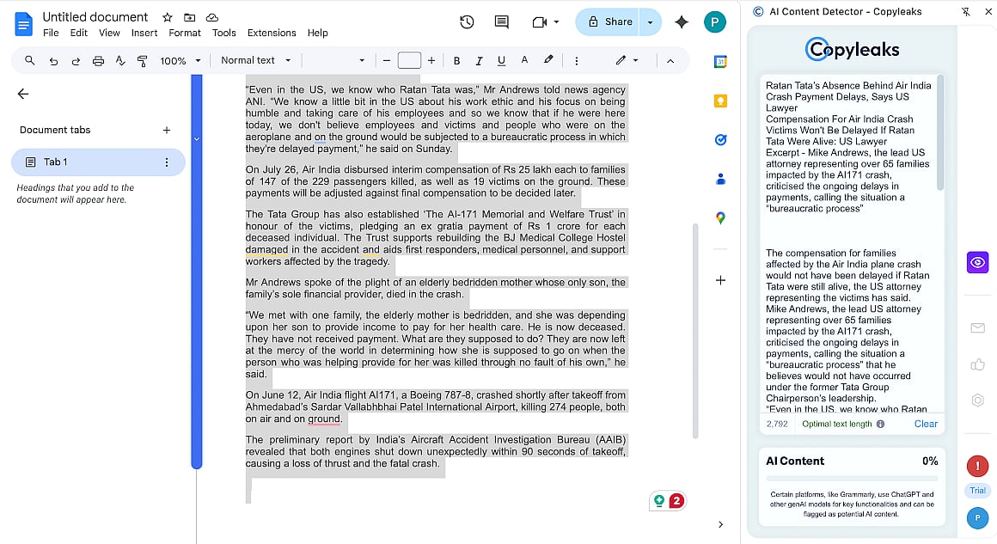Toggle bold formatting
The height and width of the screenshot is (544, 997).
tap(456, 61)
